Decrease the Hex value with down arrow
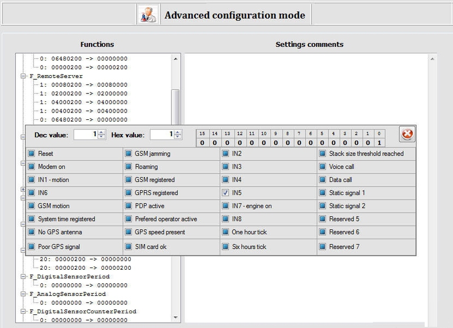This screenshot has height=328, width=453. (178, 137)
